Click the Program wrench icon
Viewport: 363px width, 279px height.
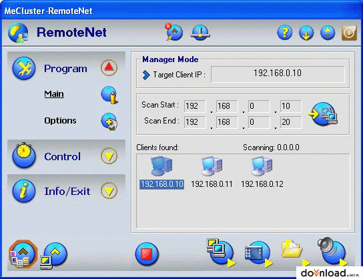point(24,68)
